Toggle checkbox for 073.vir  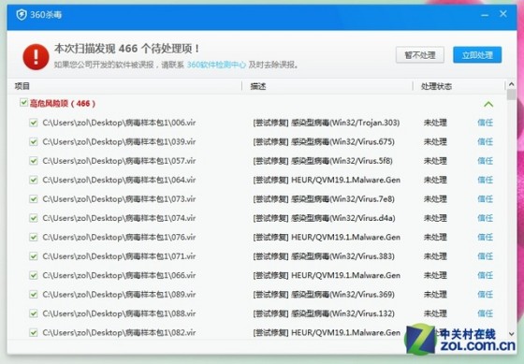34,199
